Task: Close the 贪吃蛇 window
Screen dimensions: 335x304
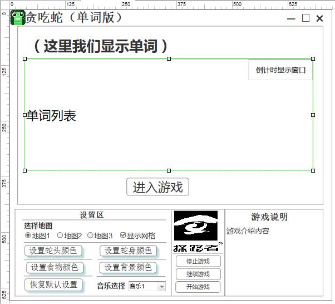Action: [319, 18]
